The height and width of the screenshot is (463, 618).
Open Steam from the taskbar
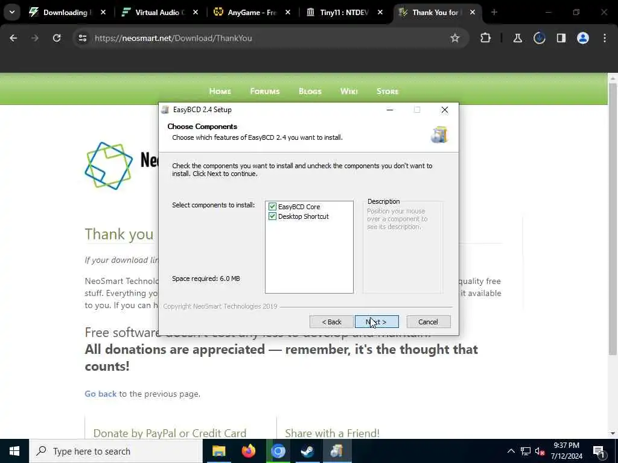pyautogui.click(x=307, y=451)
